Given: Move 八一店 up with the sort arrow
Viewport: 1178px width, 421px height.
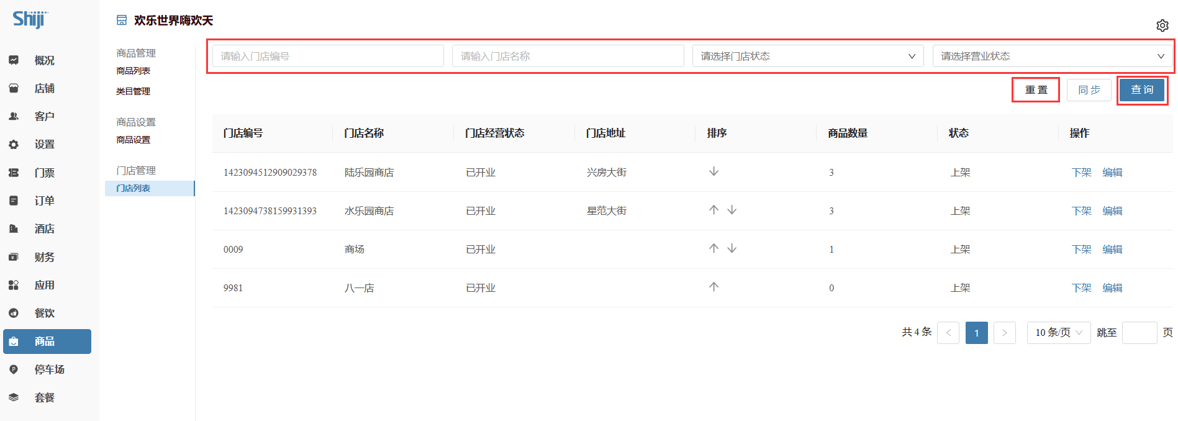Looking at the screenshot, I should tap(714, 287).
